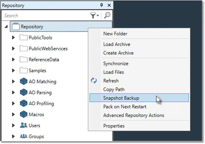The width and height of the screenshot is (205, 144).
Task: Click the Users people icon
Action: (23, 125)
